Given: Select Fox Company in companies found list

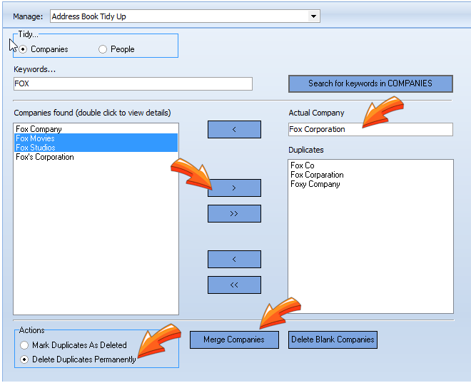Looking at the screenshot, I should [x=39, y=129].
